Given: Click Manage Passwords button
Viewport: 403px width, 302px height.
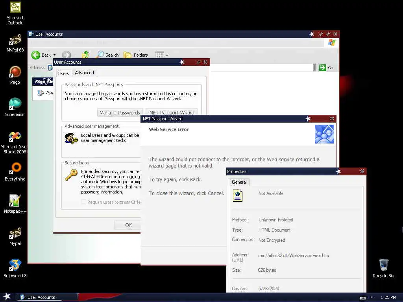Looking at the screenshot, I should click(x=120, y=112).
